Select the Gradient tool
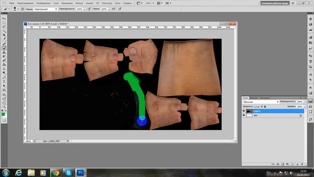This screenshot has height=177, width=314. click(4, 64)
